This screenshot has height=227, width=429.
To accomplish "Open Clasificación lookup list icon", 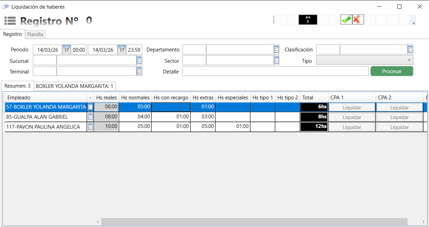I will pos(410,50).
